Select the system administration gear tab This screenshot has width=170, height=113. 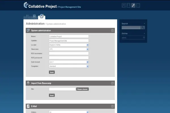coord(42,16)
